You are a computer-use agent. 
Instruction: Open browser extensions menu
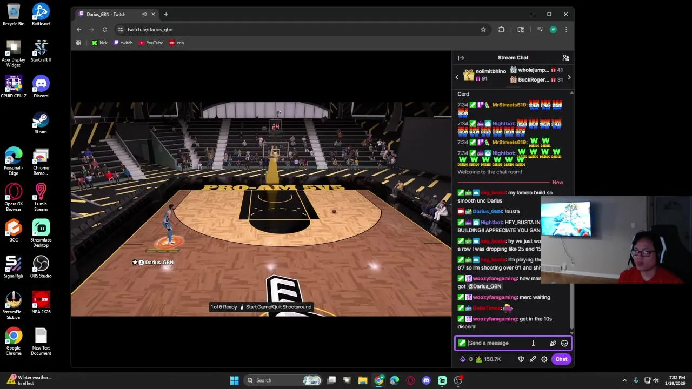(502, 30)
